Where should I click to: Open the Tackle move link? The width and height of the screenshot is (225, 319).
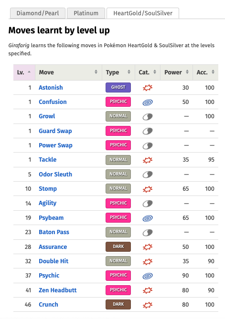coord(47,160)
